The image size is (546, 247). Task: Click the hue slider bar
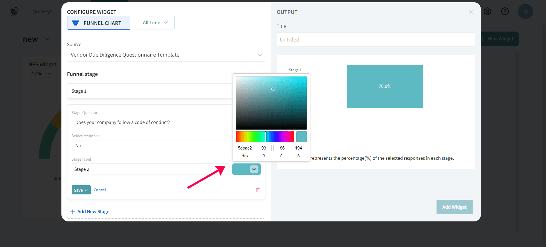click(265, 137)
